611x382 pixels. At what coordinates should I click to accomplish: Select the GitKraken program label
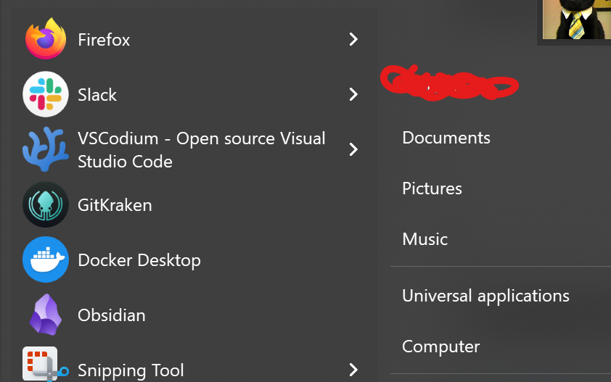[x=115, y=205]
